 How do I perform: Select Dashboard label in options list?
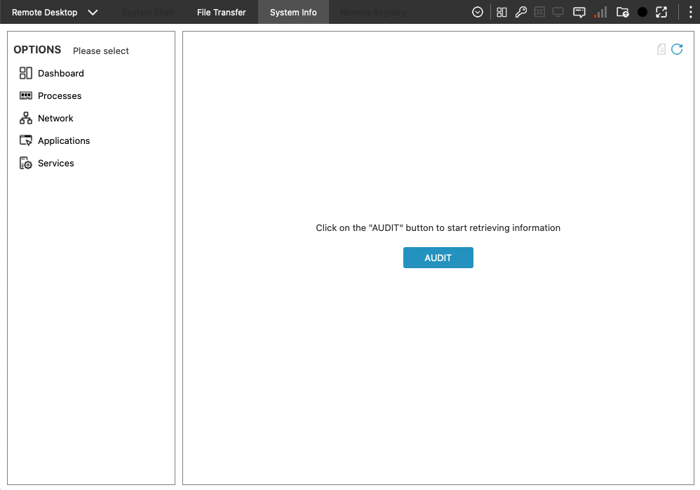[61, 73]
